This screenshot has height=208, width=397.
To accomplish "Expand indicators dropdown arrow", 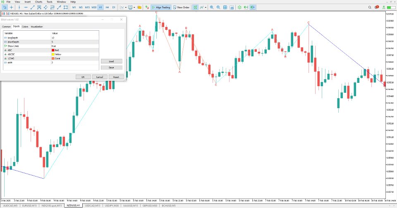I will click(206, 7).
